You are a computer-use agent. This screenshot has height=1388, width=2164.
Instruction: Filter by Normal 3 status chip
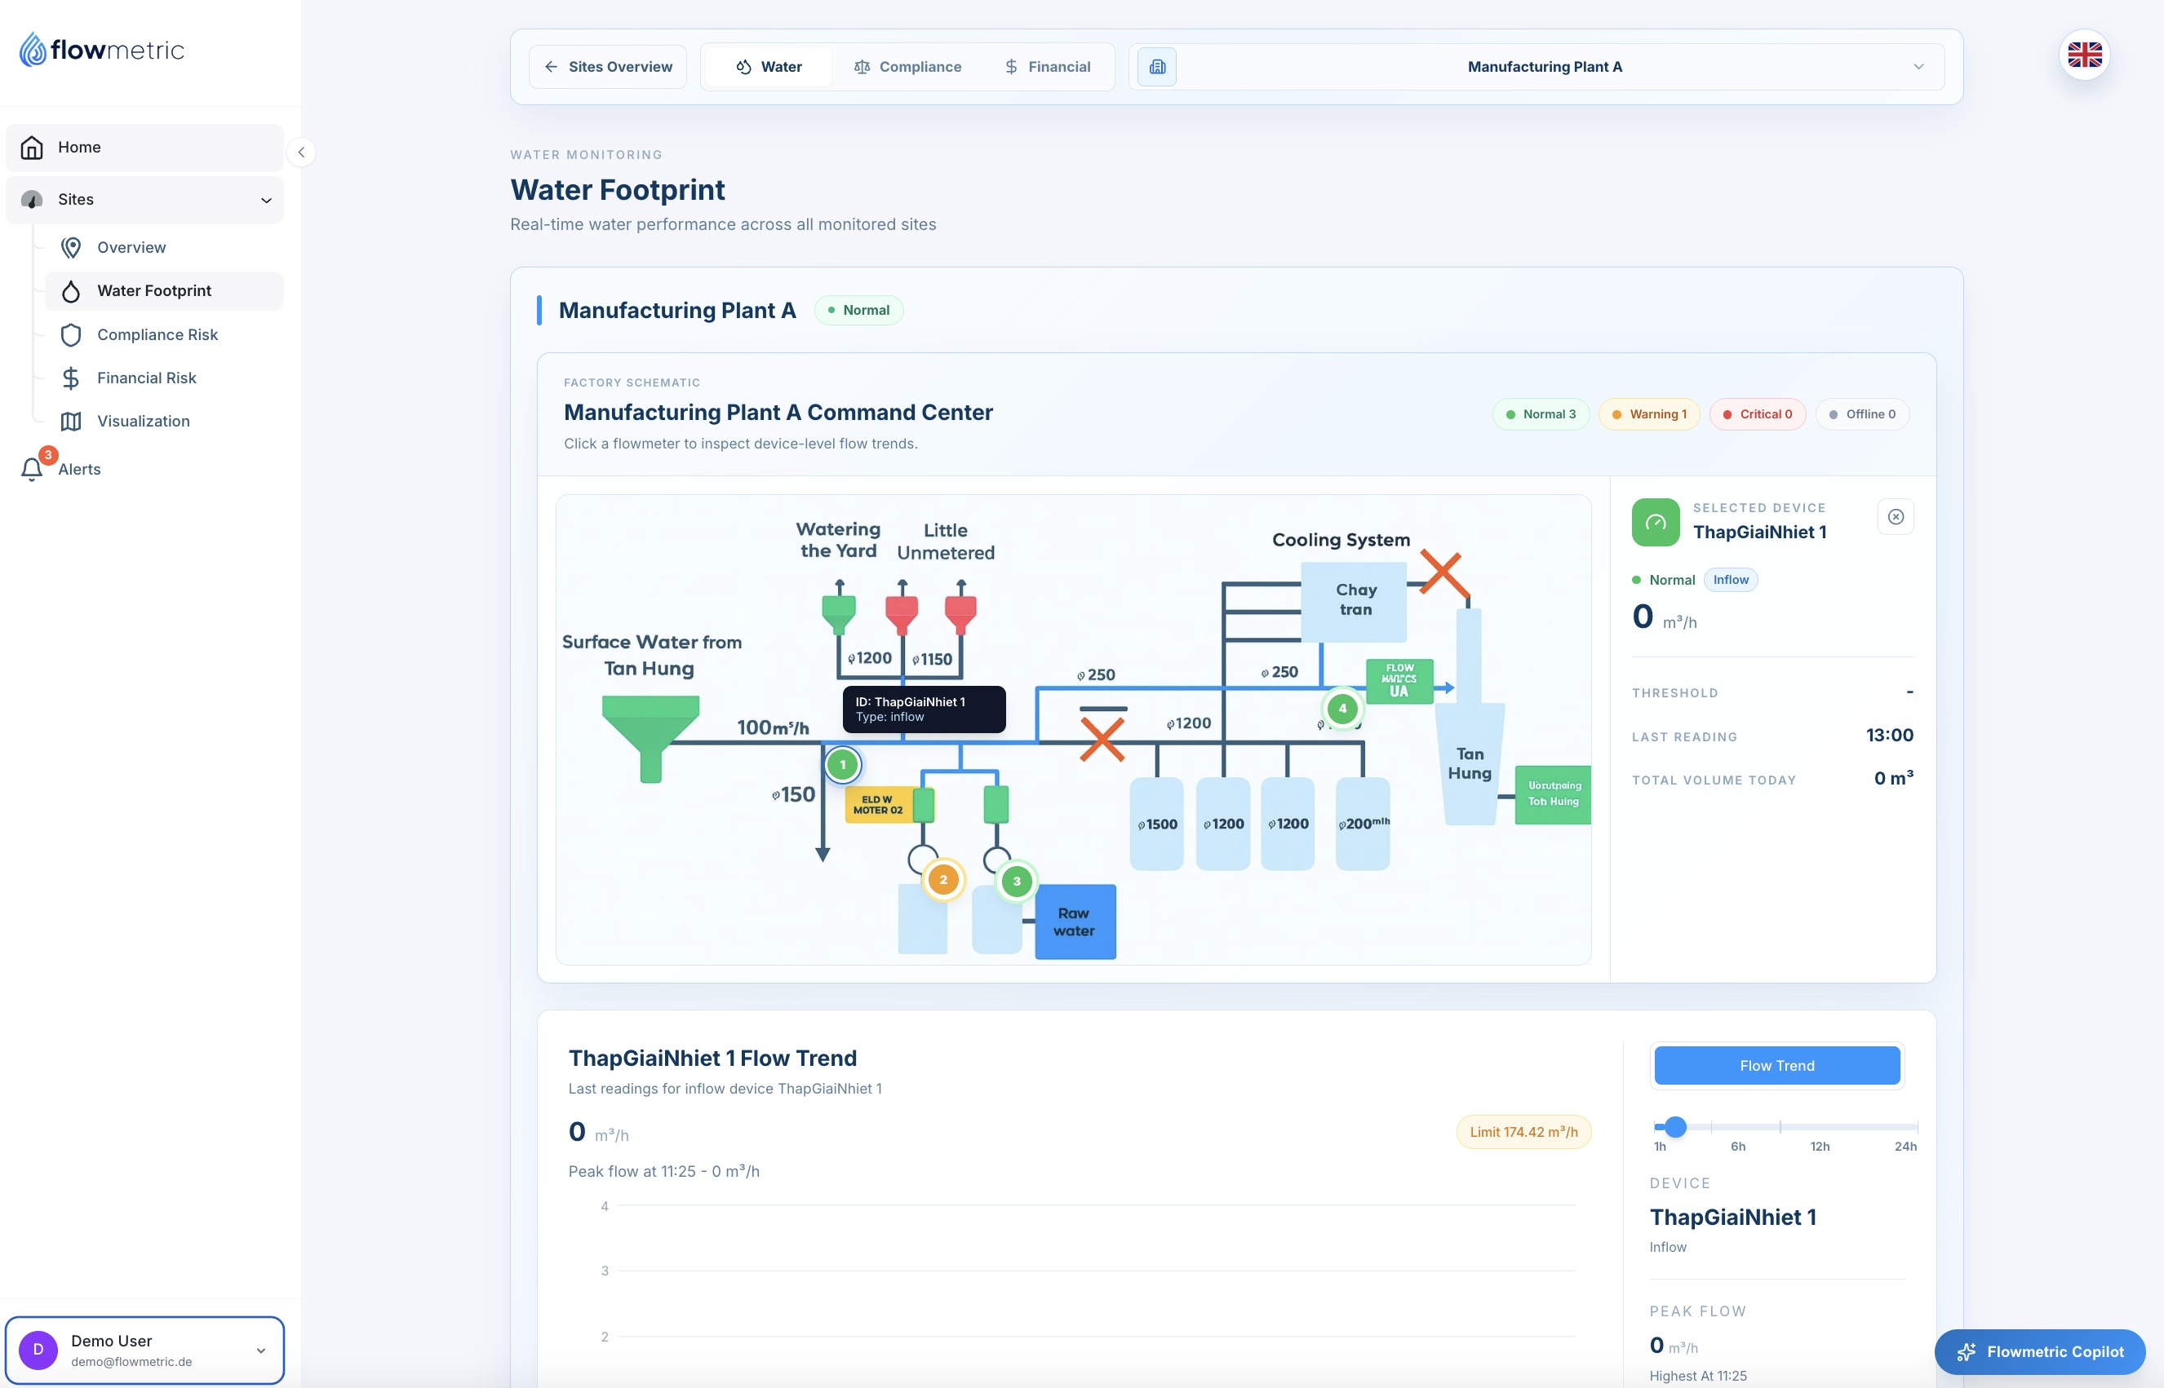tap(1540, 414)
